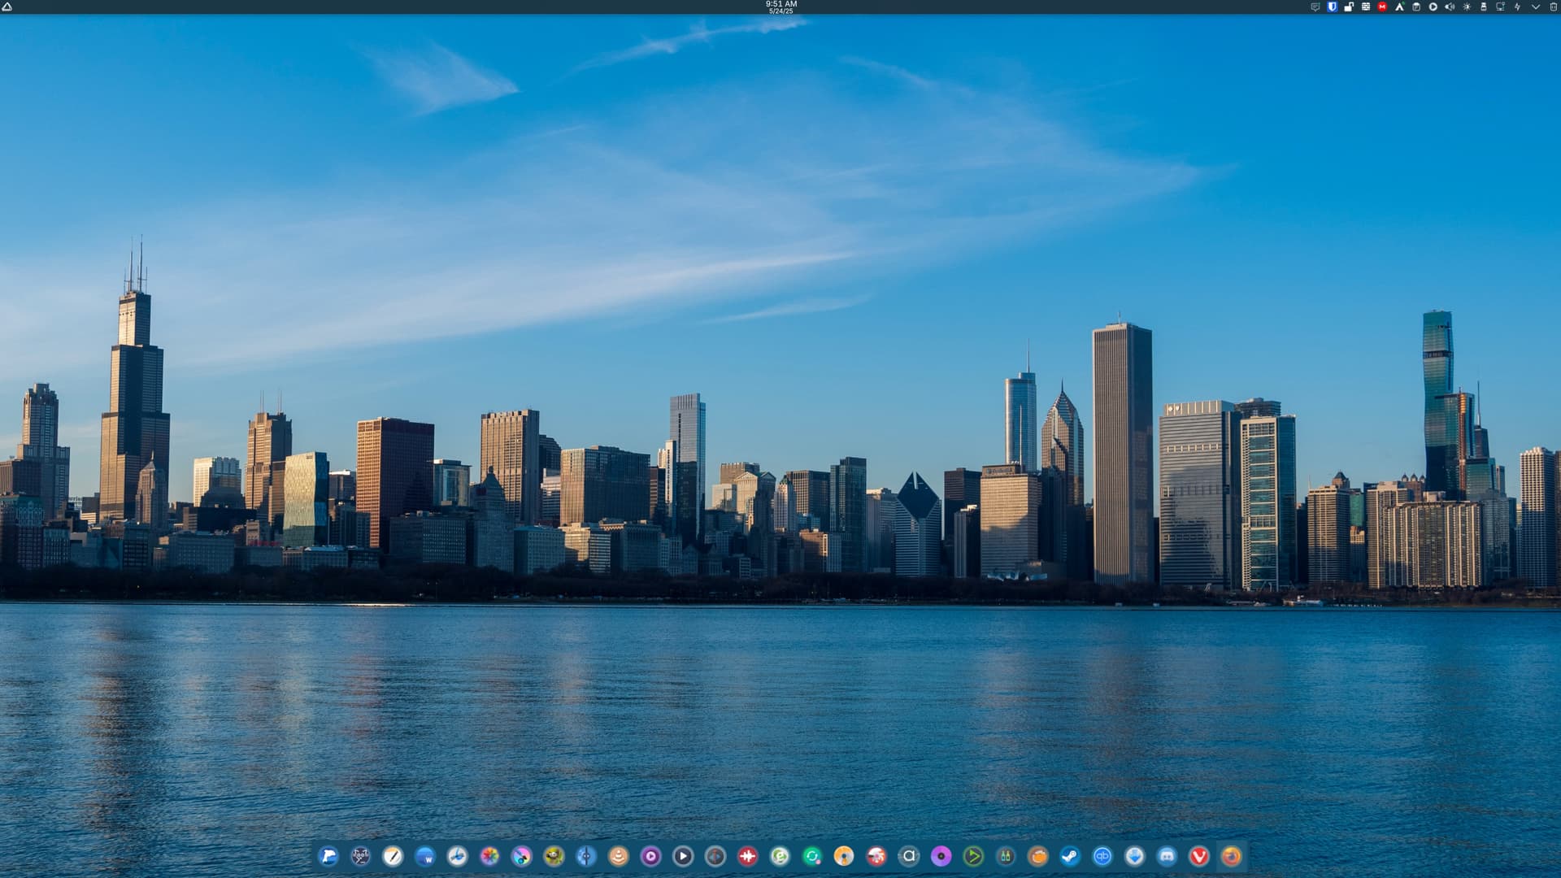Image resolution: width=1561 pixels, height=878 pixels.
Task: Open the network connections tray icon
Action: click(1500, 7)
